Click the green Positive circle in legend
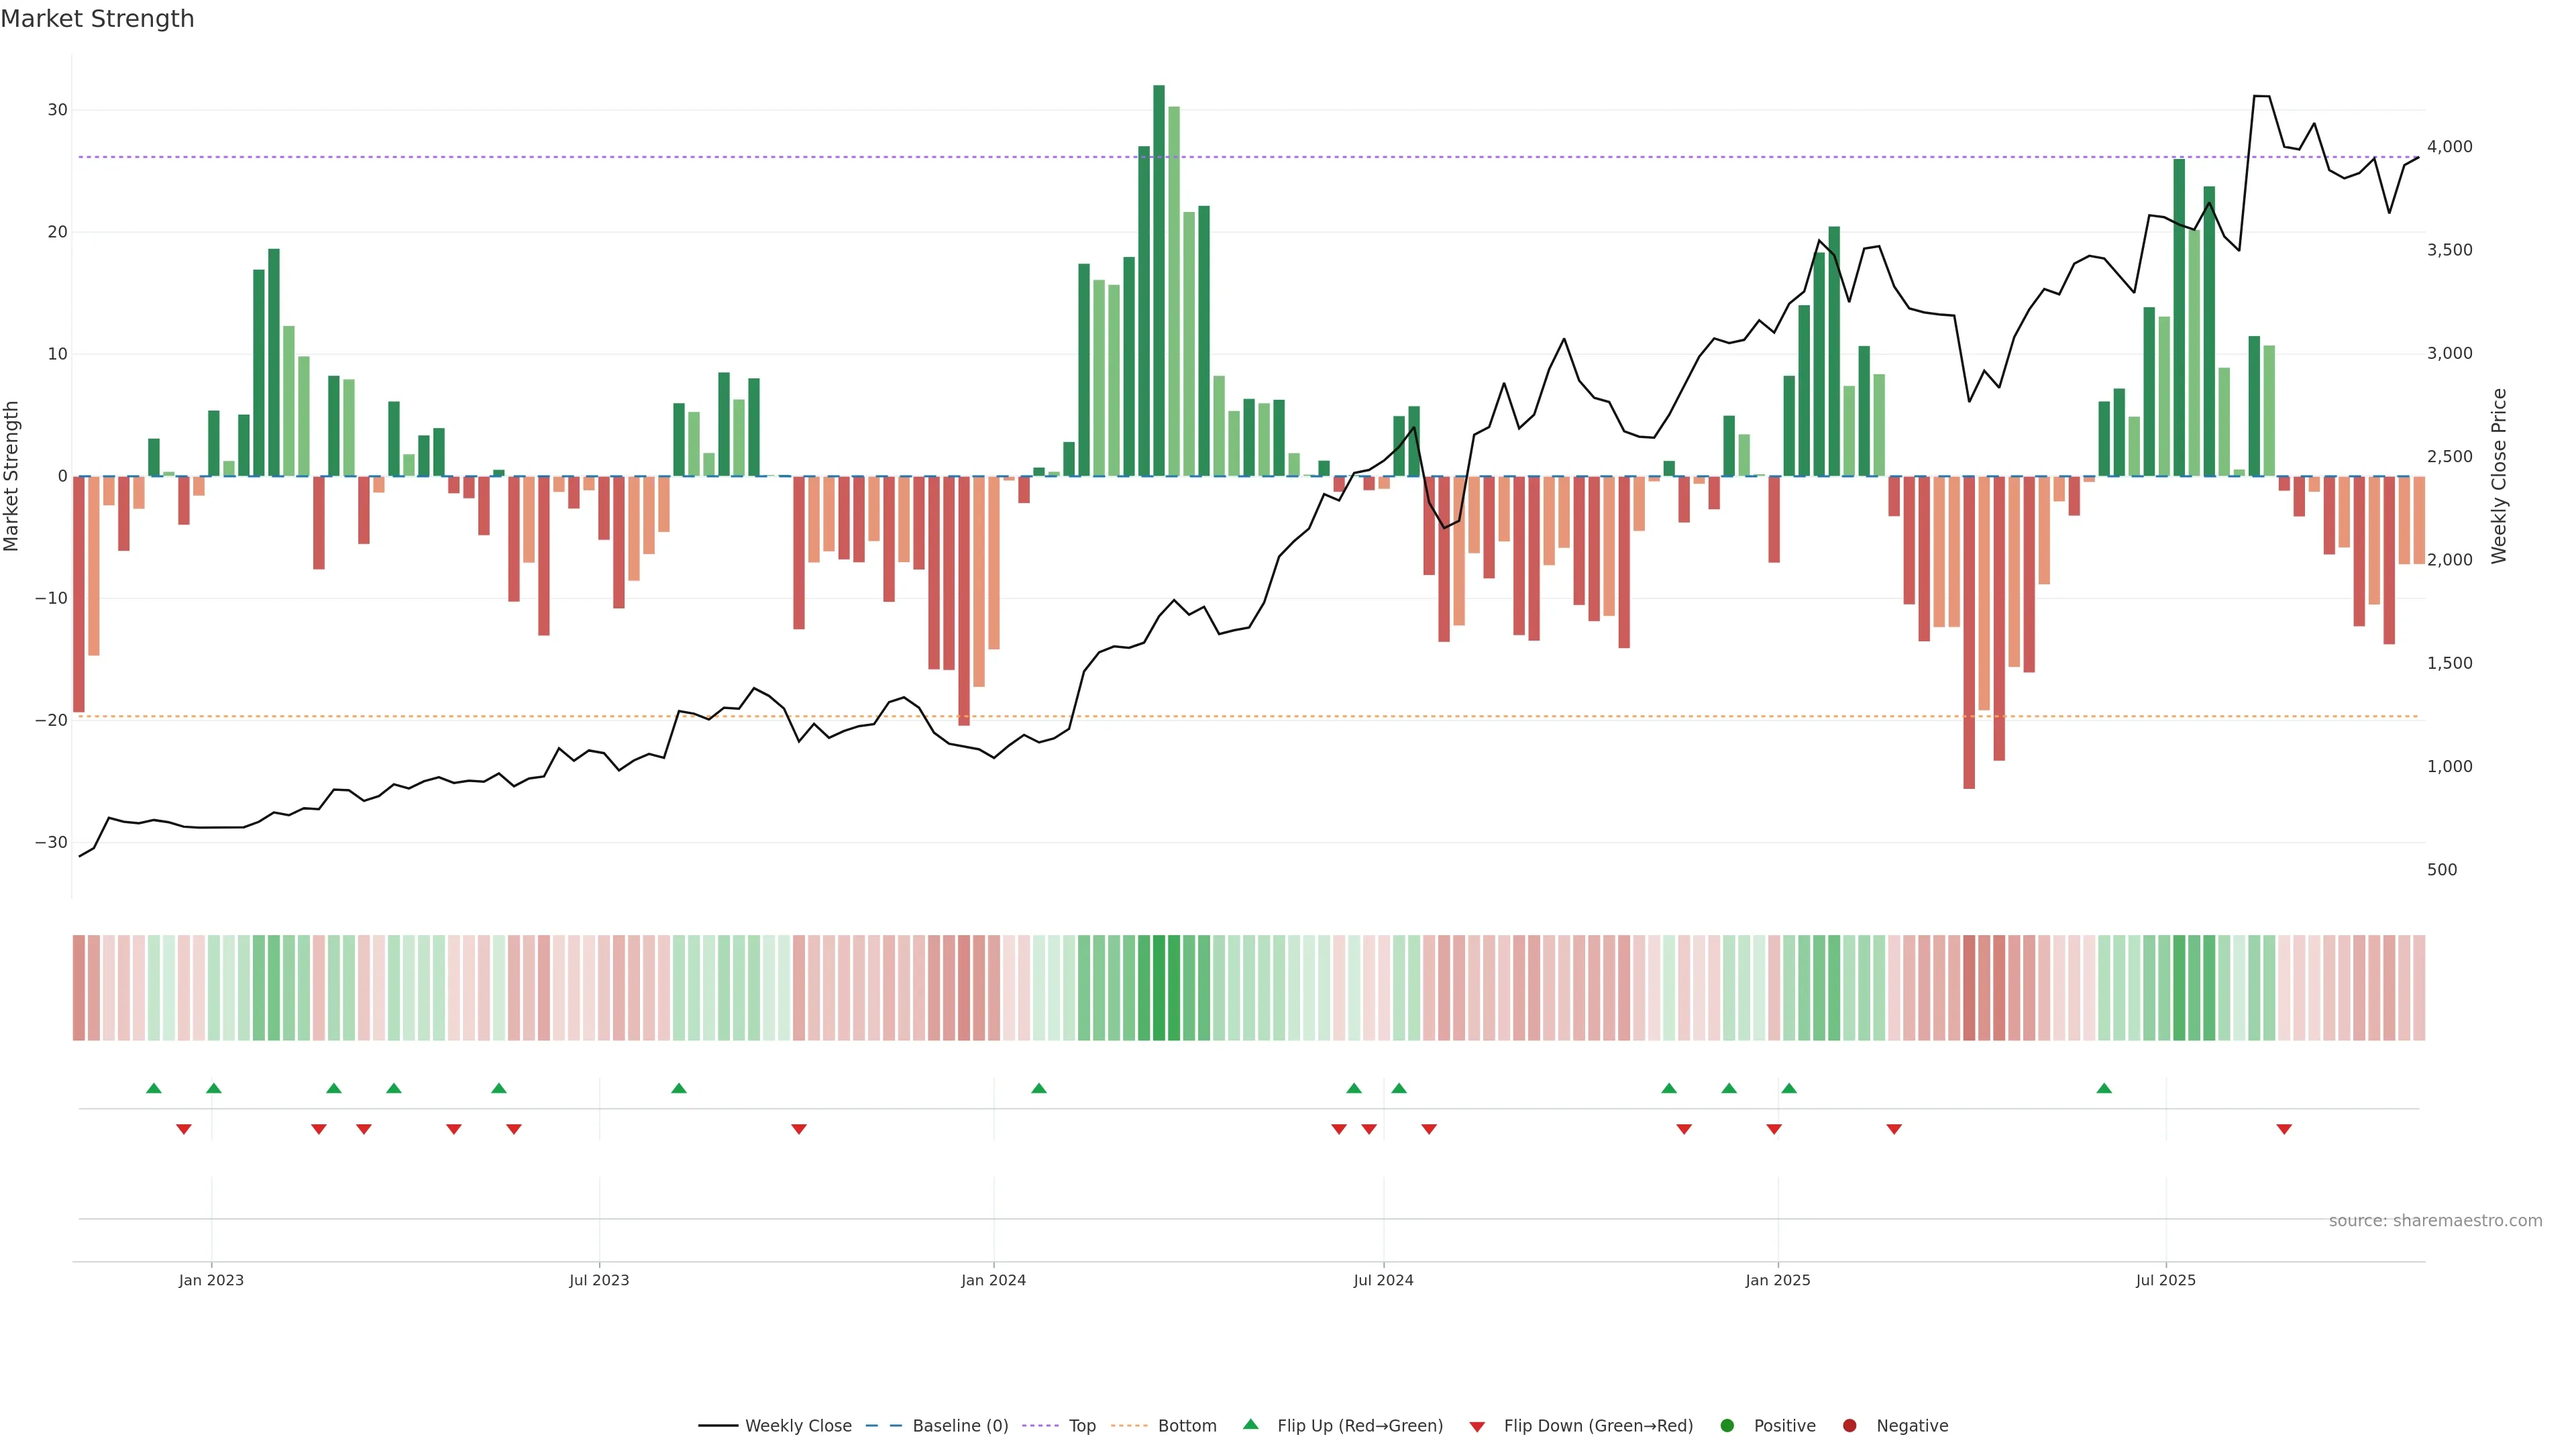The width and height of the screenshot is (2576, 1449). 1727,1425
